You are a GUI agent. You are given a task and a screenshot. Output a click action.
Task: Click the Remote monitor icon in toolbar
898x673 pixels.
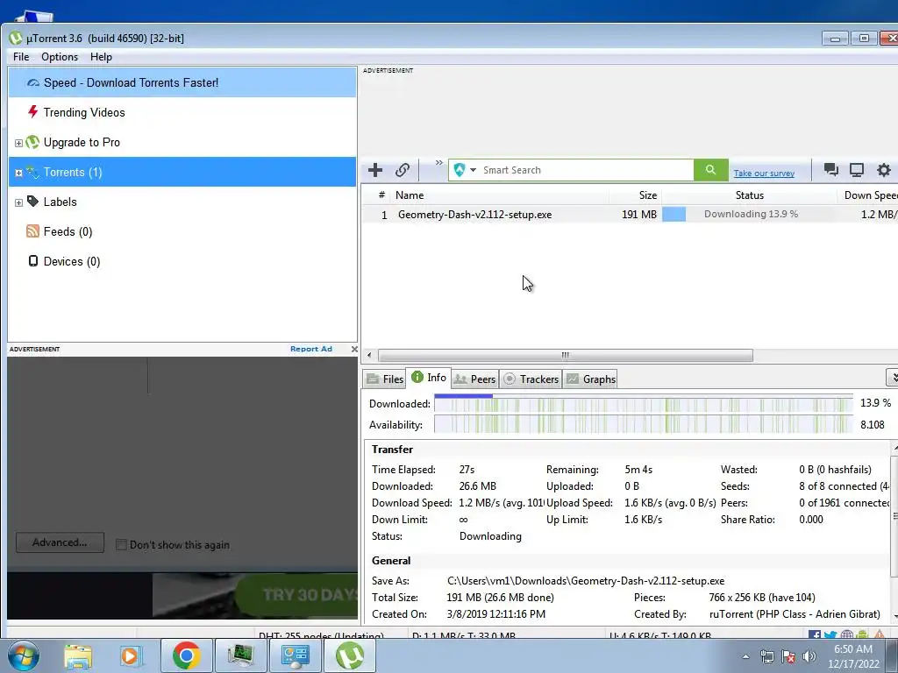(857, 169)
